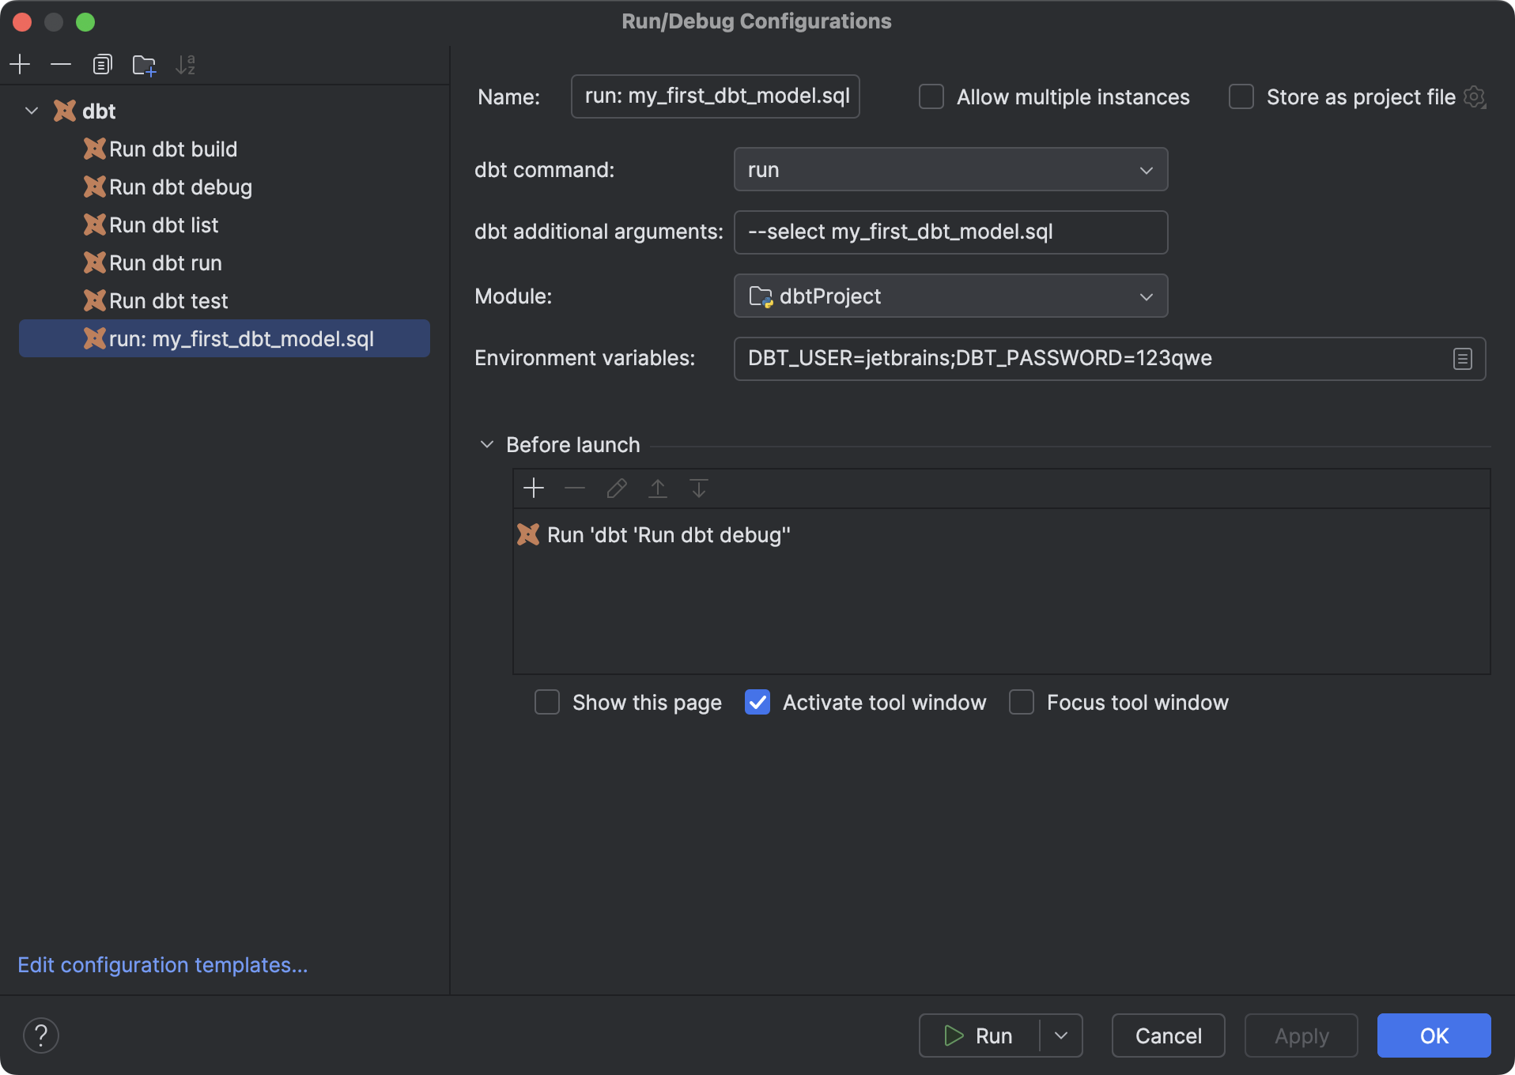Open Edit configuration templates
The width and height of the screenshot is (1515, 1075).
coord(161,964)
